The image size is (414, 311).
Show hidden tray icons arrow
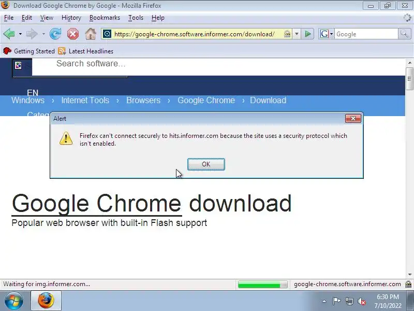pos(324,301)
